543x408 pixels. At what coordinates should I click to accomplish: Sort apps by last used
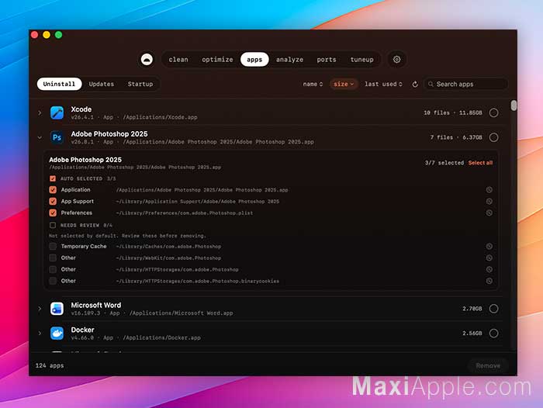tap(383, 85)
